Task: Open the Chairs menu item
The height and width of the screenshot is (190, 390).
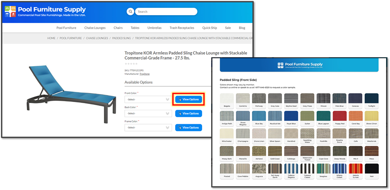Action: [x=118, y=28]
